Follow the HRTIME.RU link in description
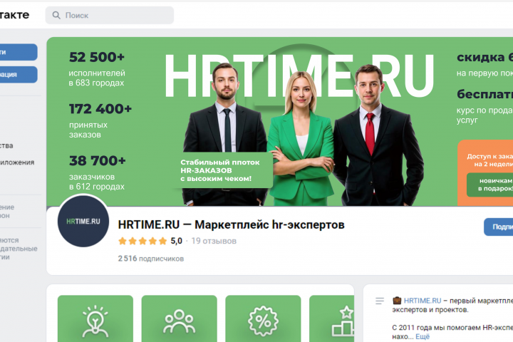 pyautogui.click(x=423, y=301)
